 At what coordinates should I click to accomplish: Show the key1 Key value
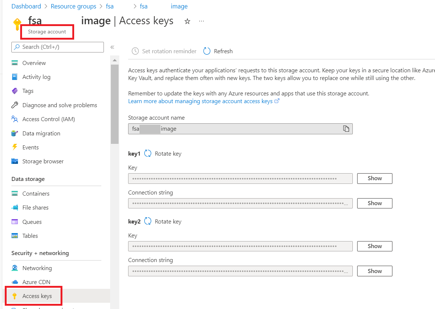point(374,179)
